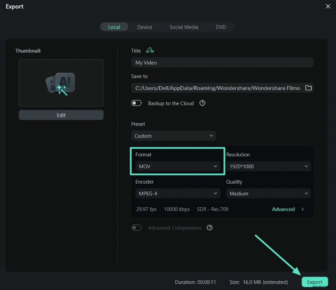Click the Advanced Compression help icon
The width and height of the screenshot is (336, 290).
point(210,228)
